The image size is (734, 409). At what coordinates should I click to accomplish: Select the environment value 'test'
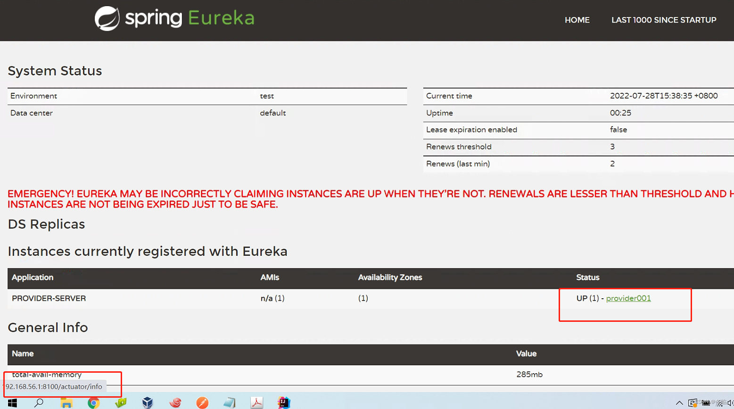click(267, 96)
